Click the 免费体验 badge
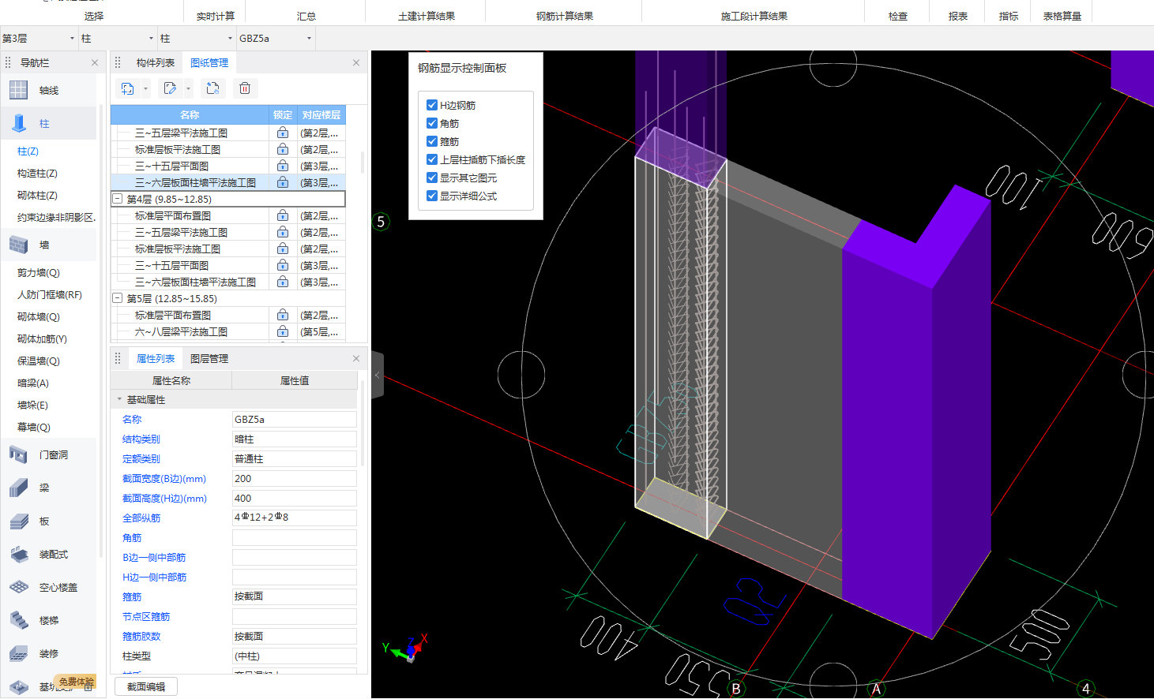Screen dimensions: 1154x699 pos(77,682)
